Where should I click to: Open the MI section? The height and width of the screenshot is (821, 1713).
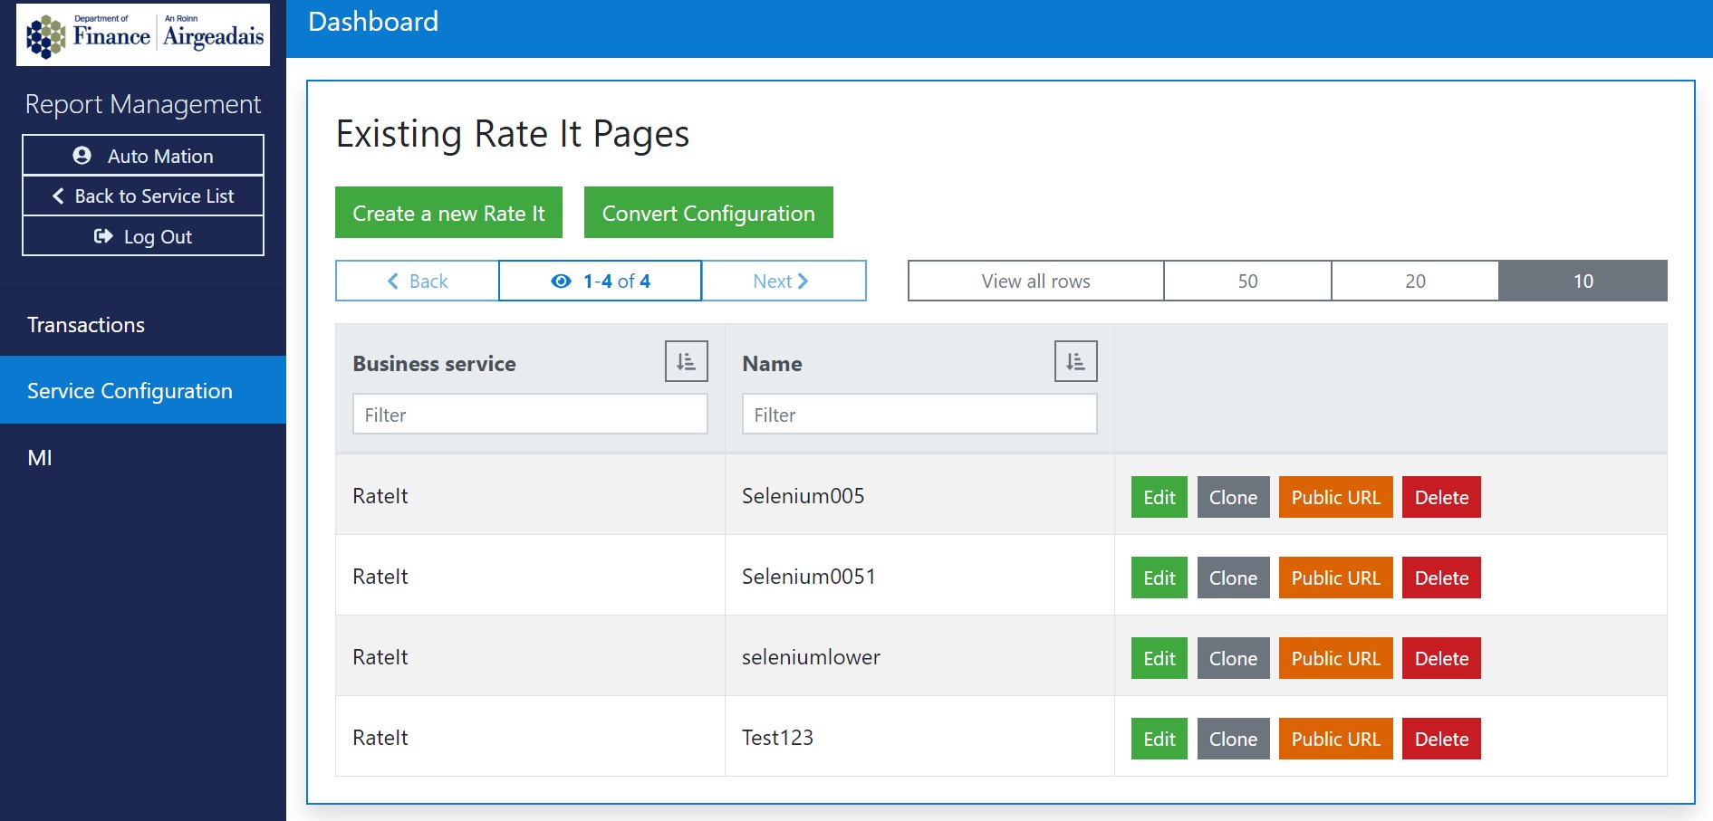[x=143, y=457]
